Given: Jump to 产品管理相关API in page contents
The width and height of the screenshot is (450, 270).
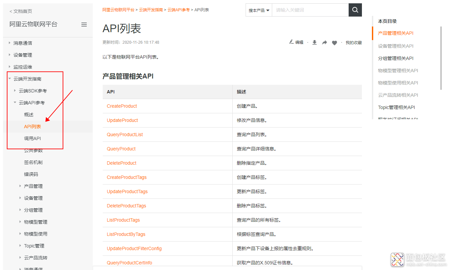Looking at the screenshot, I should tap(396, 33).
